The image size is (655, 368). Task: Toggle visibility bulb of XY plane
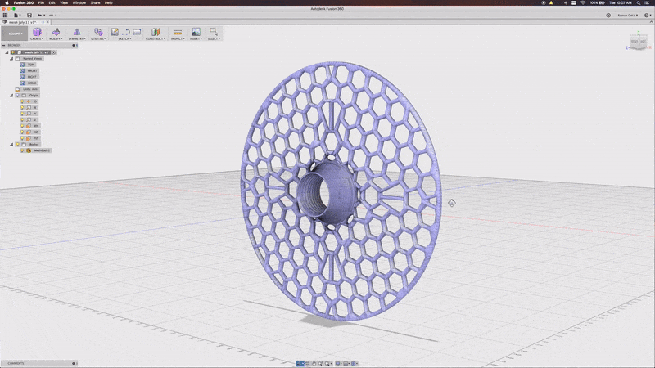tap(22, 126)
